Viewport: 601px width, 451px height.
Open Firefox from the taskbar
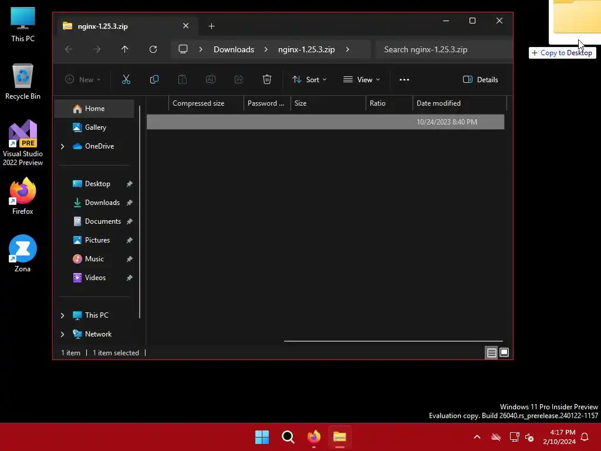click(x=314, y=437)
